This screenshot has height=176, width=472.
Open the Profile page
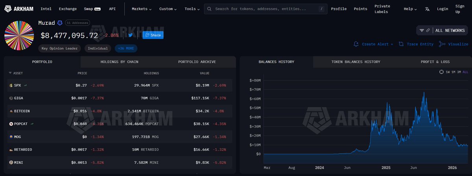point(339,9)
